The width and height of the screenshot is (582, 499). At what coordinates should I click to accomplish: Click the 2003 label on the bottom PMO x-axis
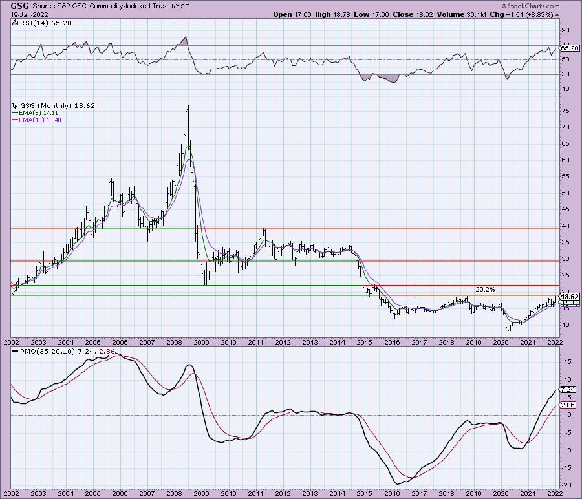[38, 494]
